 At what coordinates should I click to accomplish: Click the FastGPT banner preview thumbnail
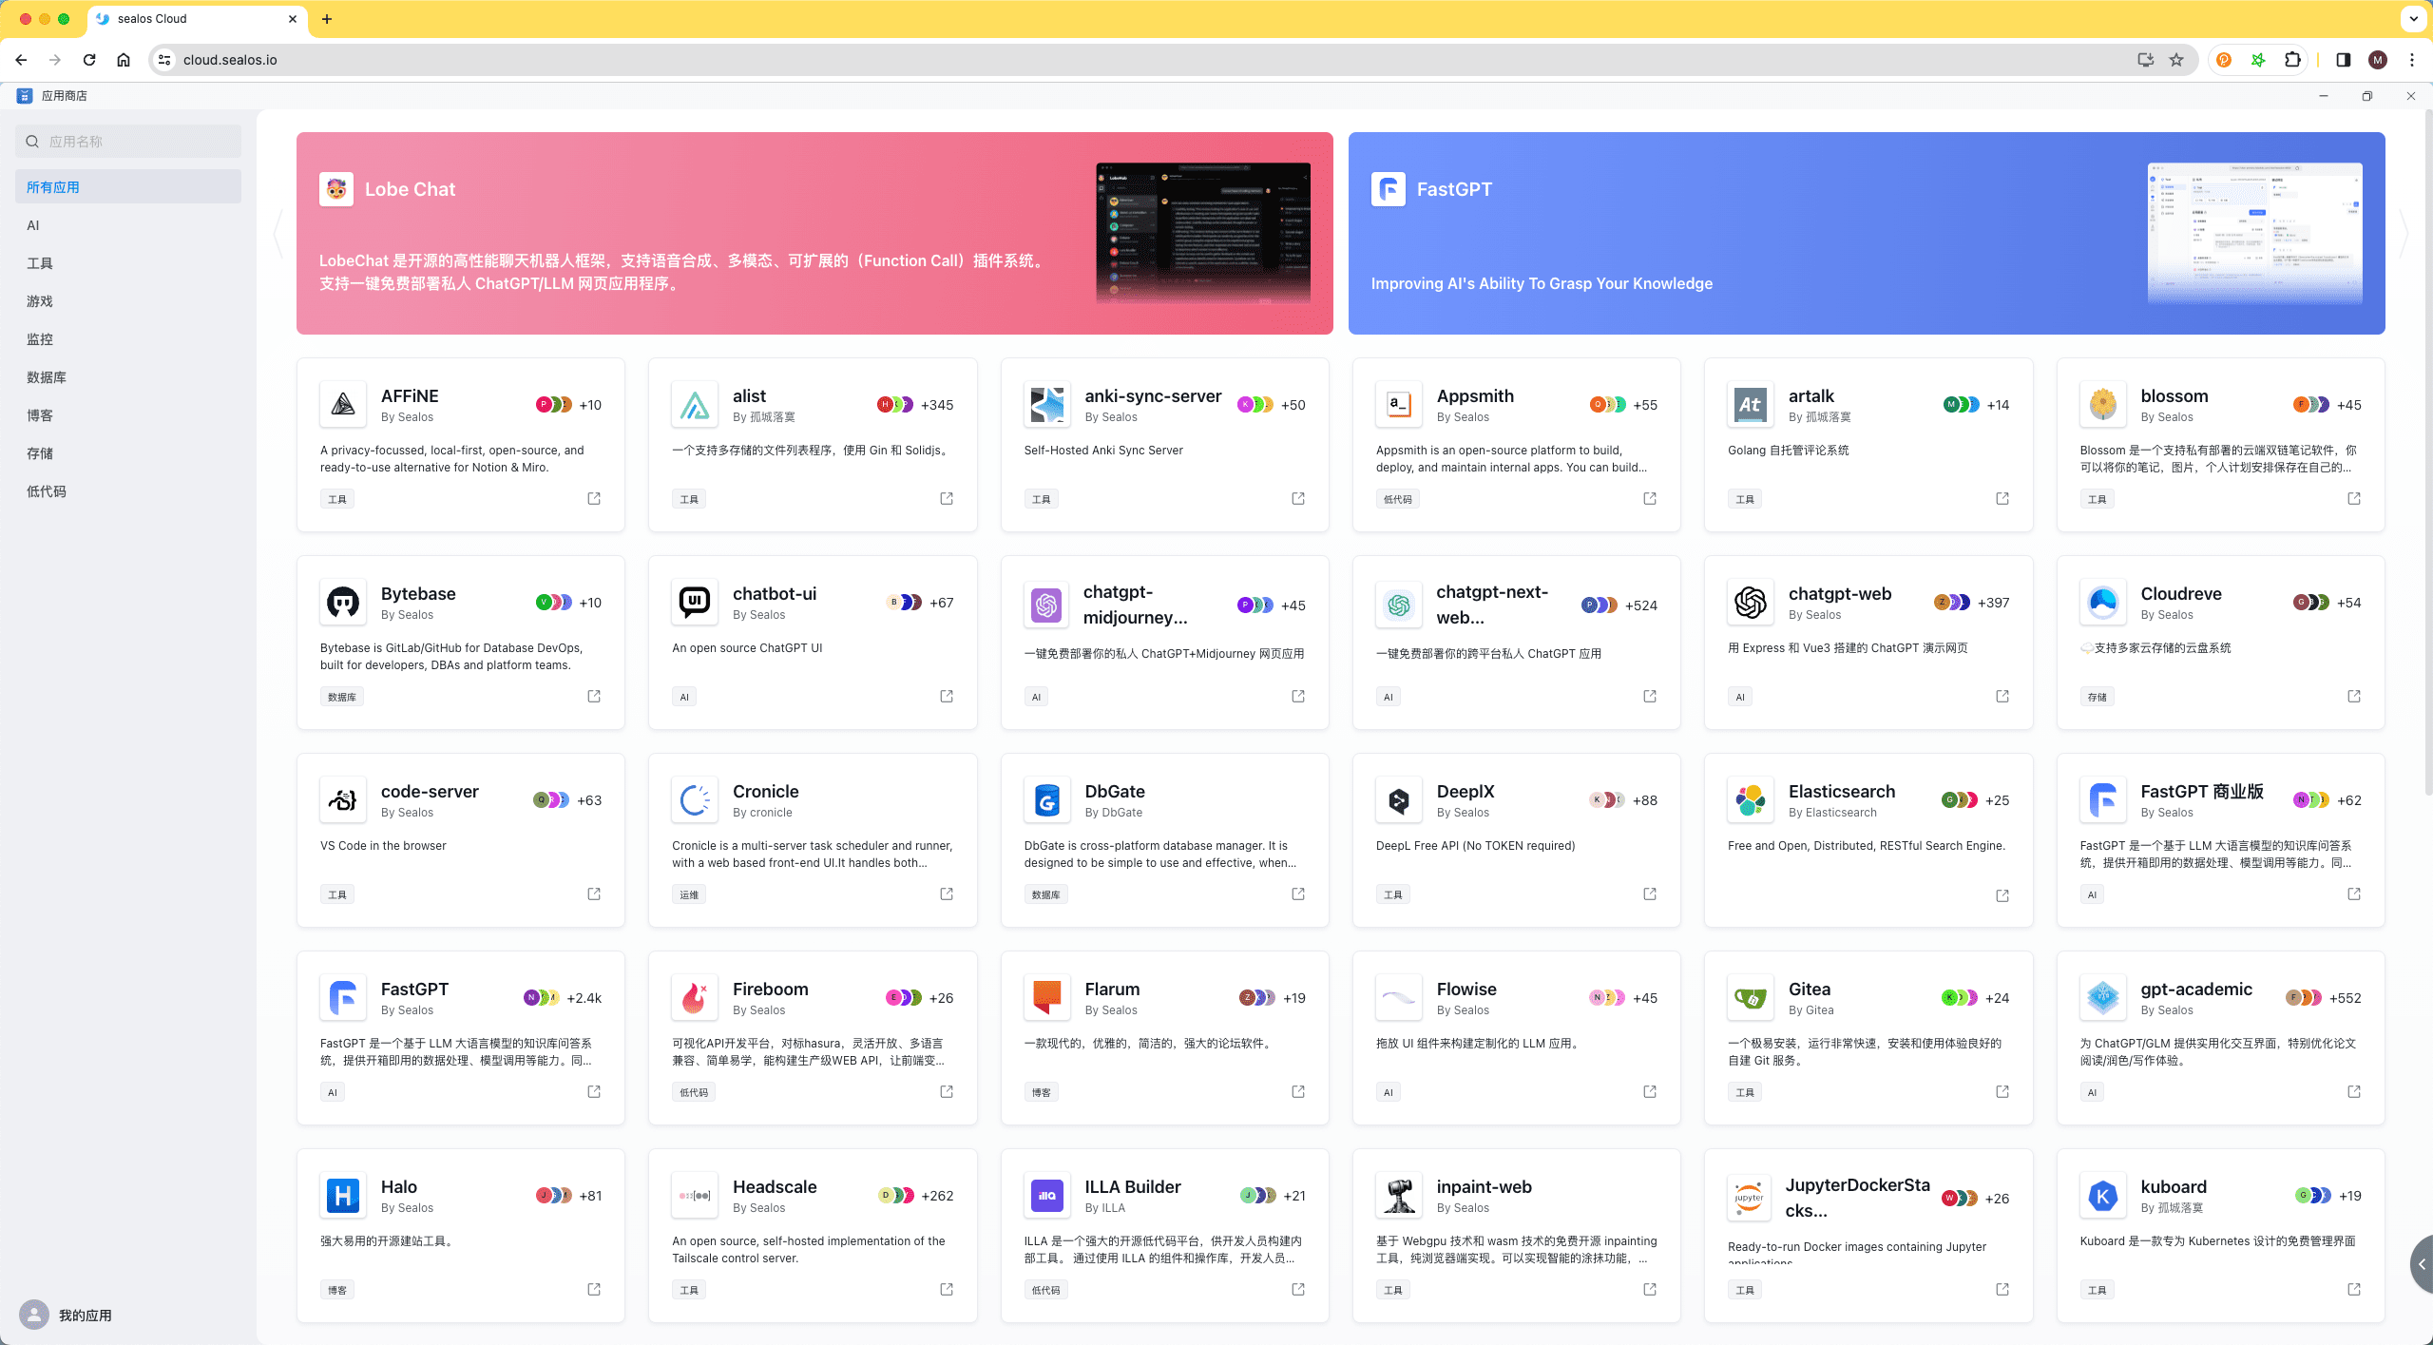point(2253,233)
